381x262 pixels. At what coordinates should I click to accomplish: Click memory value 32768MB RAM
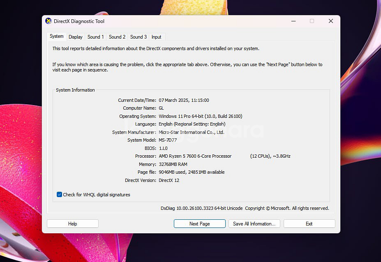(173, 164)
